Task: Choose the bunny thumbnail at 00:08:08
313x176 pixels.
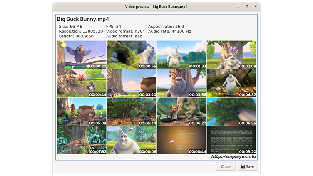Action: (132, 140)
